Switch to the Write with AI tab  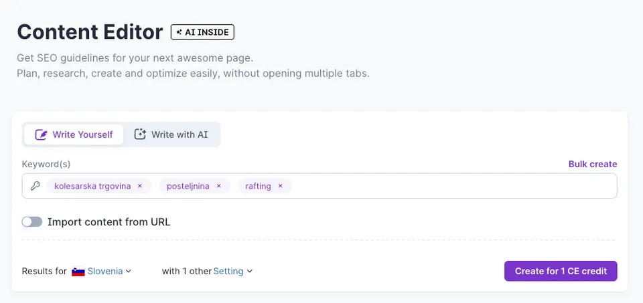point(171,134)
